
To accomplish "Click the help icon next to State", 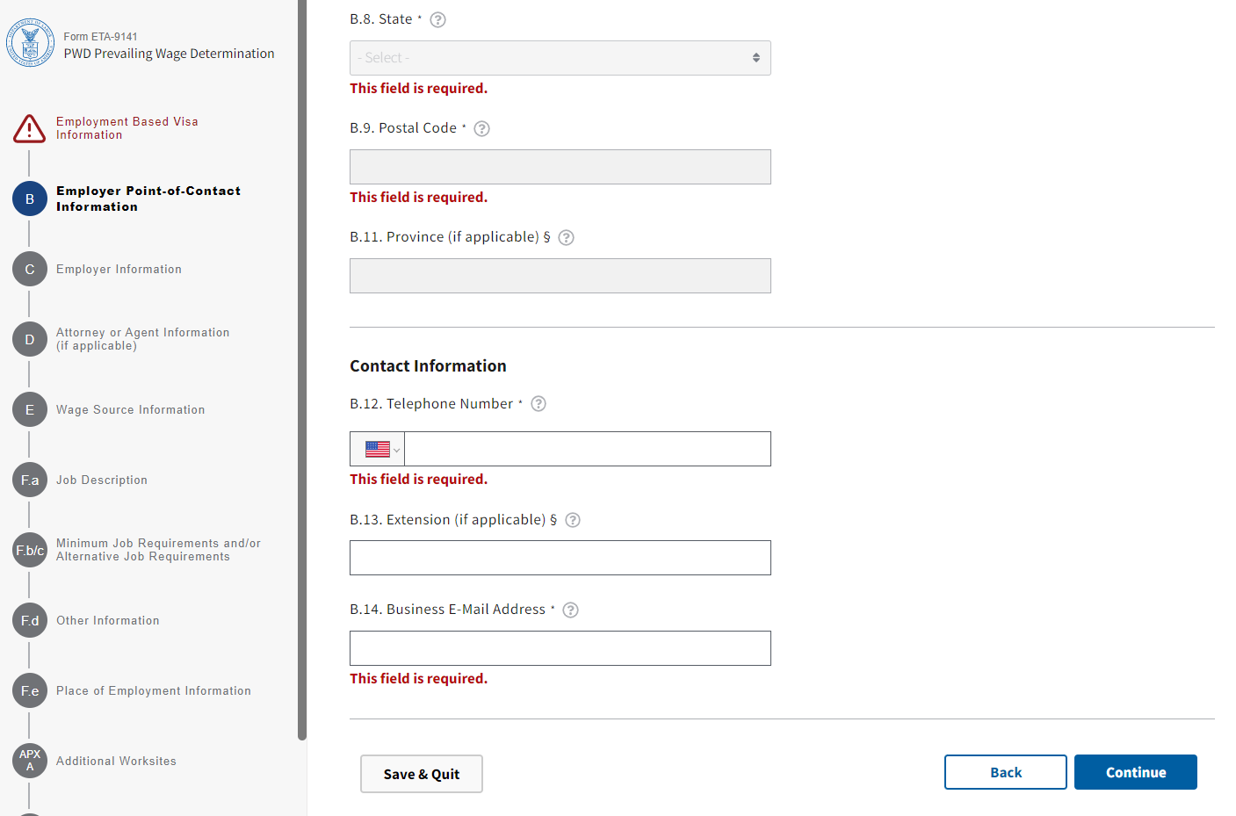I will pyautogui.click(x=437, y=20).
